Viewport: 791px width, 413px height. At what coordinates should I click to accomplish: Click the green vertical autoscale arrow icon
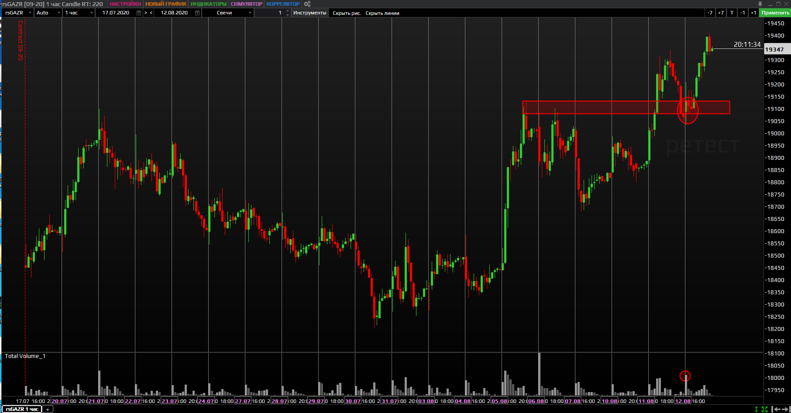pos(757,409)
